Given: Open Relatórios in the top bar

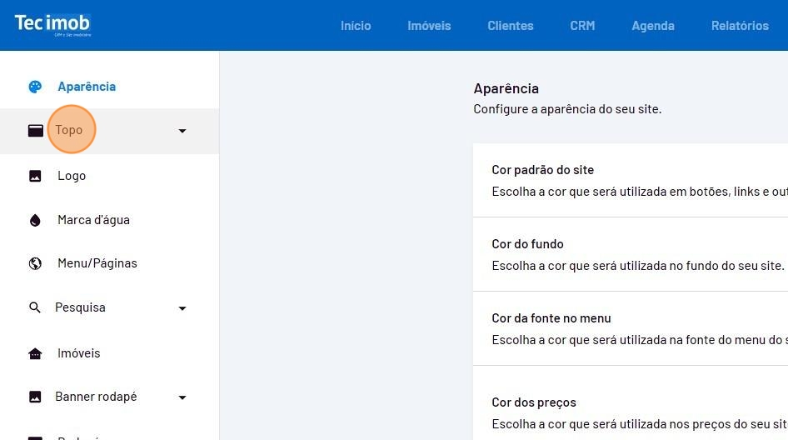Looking at the screenshot, I should point(740,26).
